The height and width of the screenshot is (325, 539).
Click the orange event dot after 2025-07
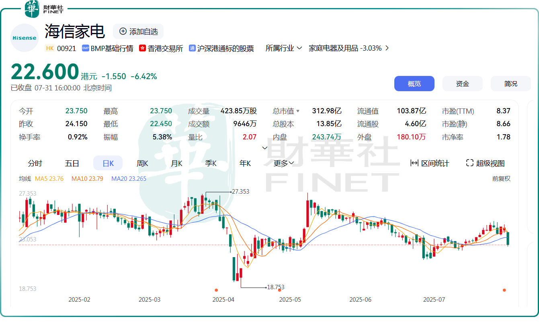point(504,290)
